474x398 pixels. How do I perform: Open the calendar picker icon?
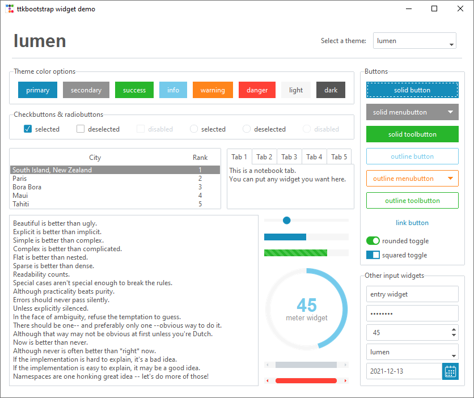tap(450, 371)
